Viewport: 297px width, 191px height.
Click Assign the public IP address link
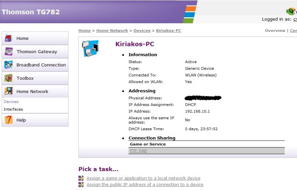coord(145,185)
